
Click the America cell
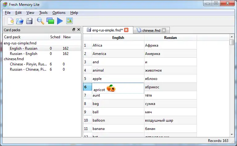click(x=118, y=54)
